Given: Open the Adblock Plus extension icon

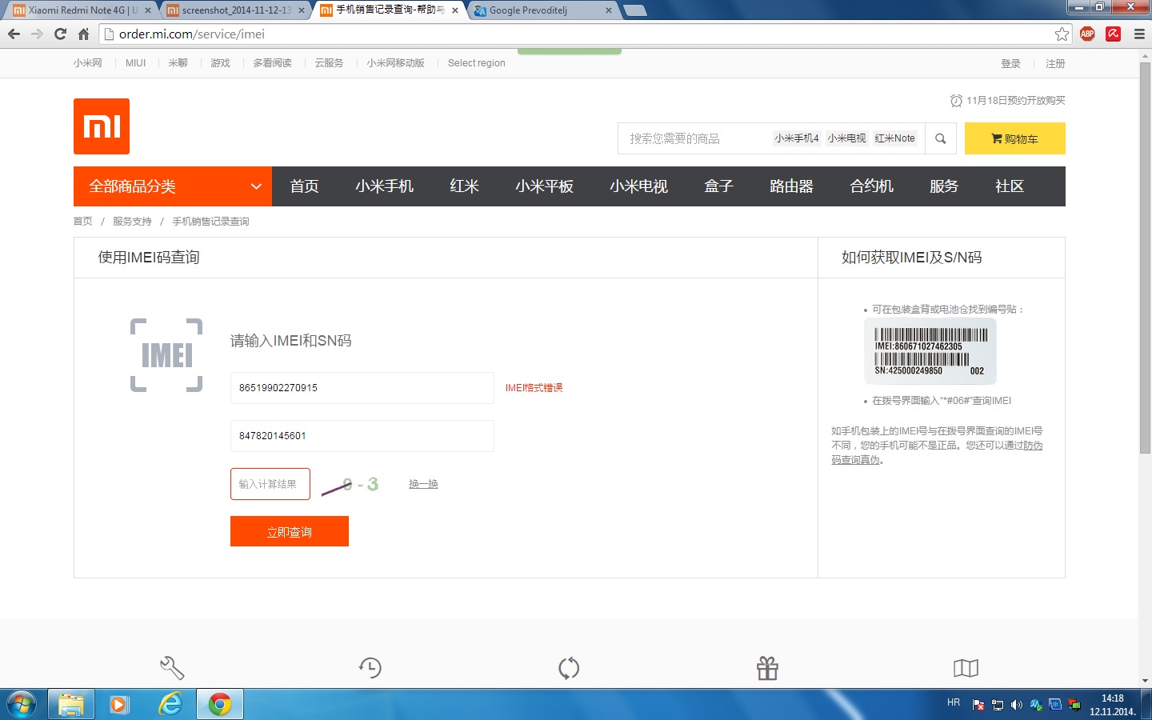Looking at the screenshot, I should [x=1087, y=34].
